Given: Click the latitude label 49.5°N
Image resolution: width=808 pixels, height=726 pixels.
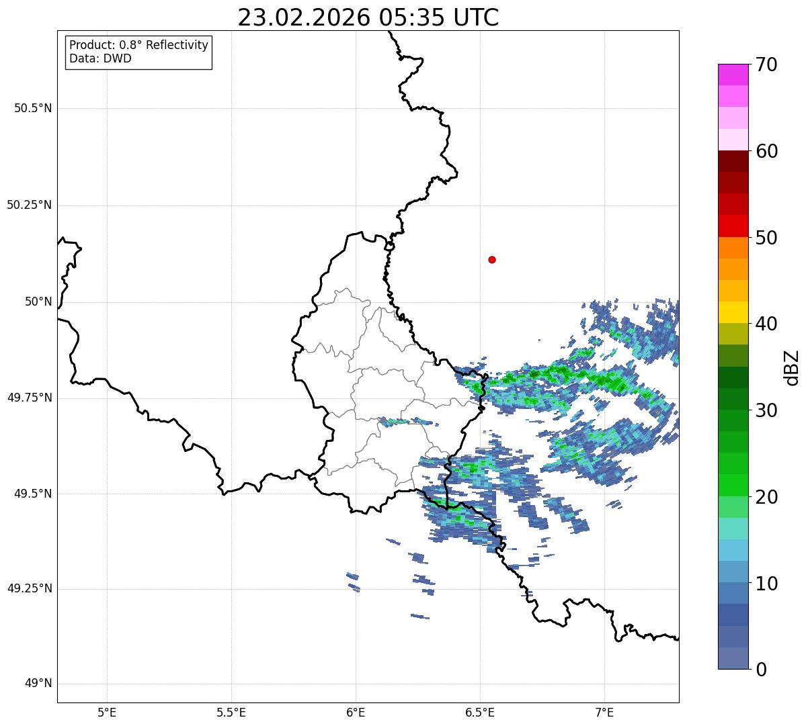Looking at the screenshot, I should pyautogui.click(x=33, y=494).
